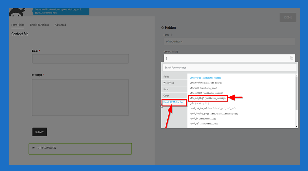Select Fields merge tag category
308x171 pixels.
click(174, 76)
